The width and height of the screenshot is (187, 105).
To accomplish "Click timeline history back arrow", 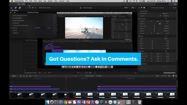I will 76,76.
